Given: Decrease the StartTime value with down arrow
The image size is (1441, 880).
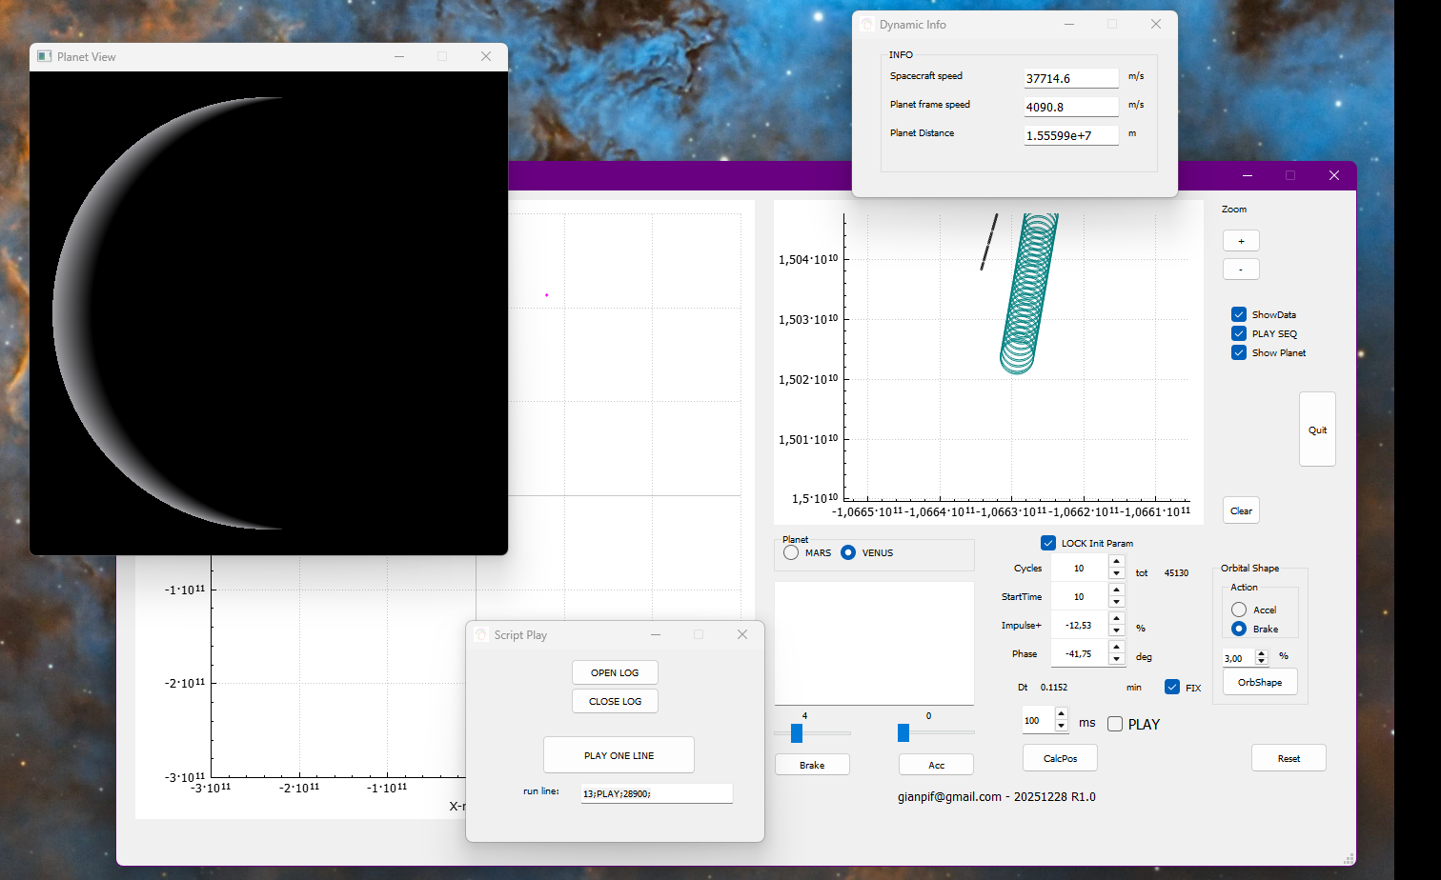Looking at the screenshot, I should pyautogui.click(x=1116, y=603).
